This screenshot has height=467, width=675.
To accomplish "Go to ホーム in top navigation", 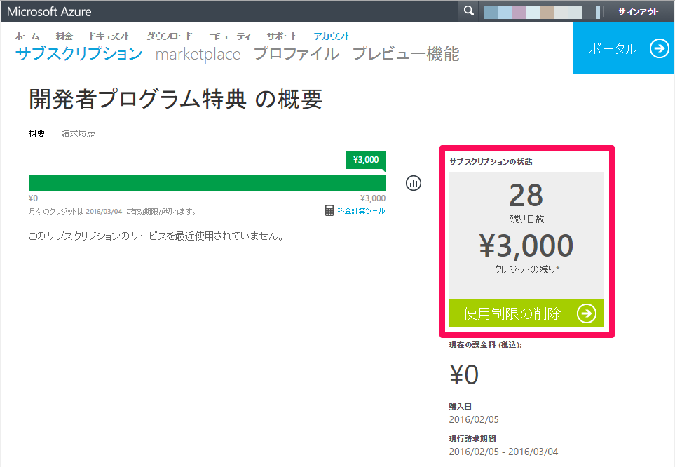I will 27,36.
